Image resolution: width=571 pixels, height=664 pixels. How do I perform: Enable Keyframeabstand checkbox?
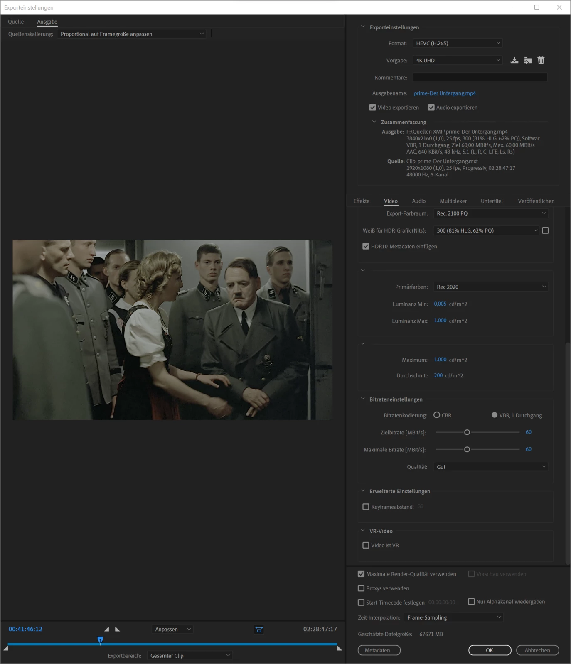pos(366,507)
